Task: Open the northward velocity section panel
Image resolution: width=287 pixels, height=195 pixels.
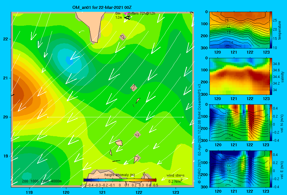Action: [240, 122]
